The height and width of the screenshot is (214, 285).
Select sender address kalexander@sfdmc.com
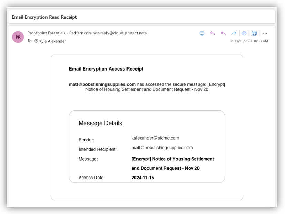[x=155, y=138]
